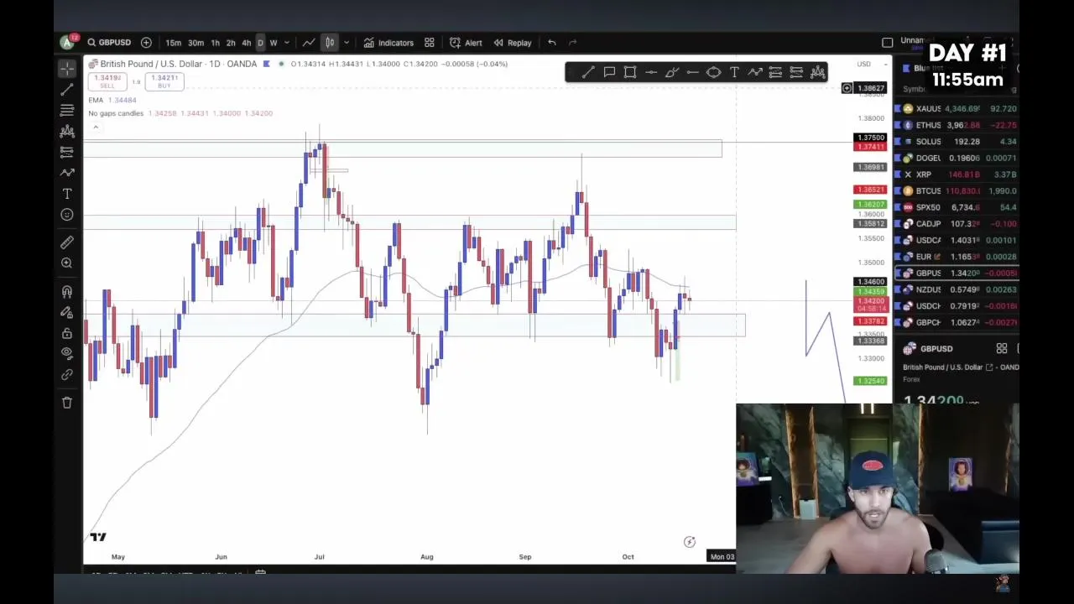Viewport: 1074px width, 604px height.
Task: Pick Text tool in floating toolbar
Action: (x=734, y=73)
